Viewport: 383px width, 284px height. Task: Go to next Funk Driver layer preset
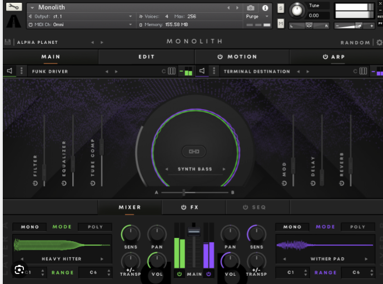click(x=116, y=72)
